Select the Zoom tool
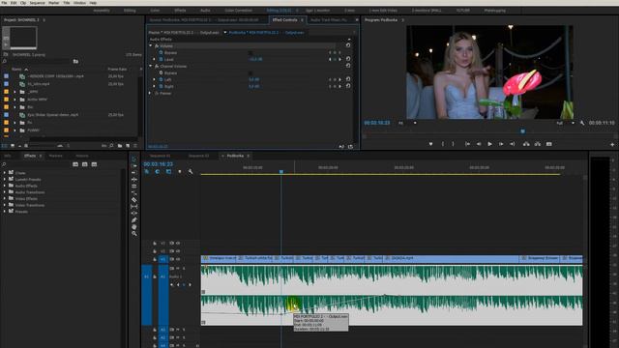This screenshot has height=348, width=619. coord(133,234)
